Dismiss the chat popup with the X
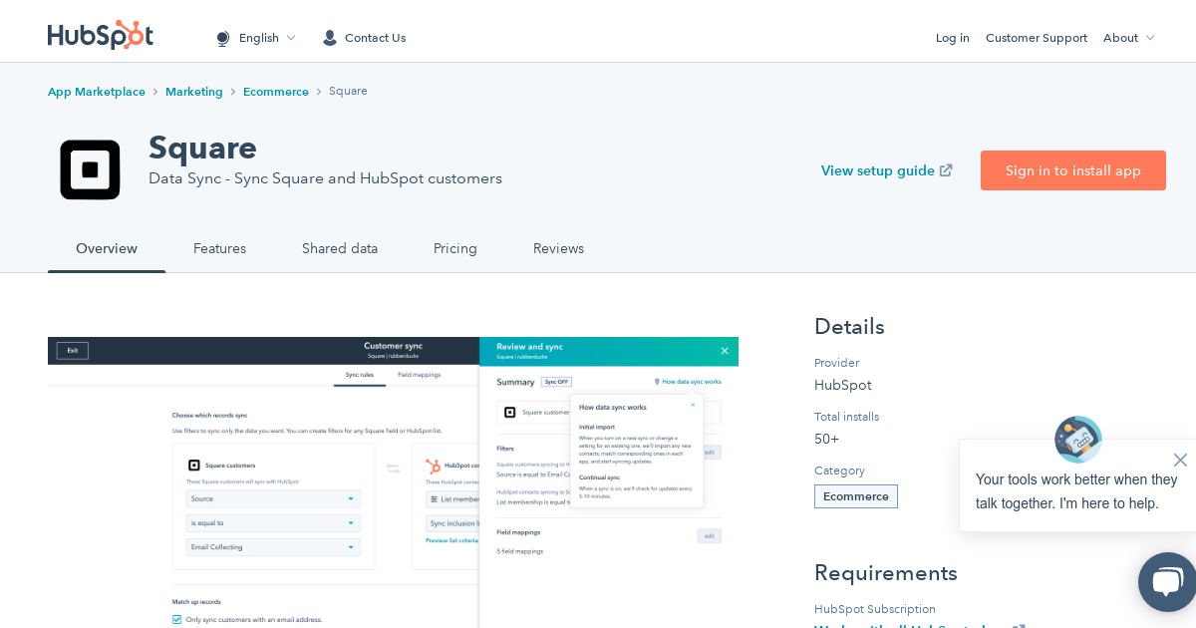 point(1180,460)
